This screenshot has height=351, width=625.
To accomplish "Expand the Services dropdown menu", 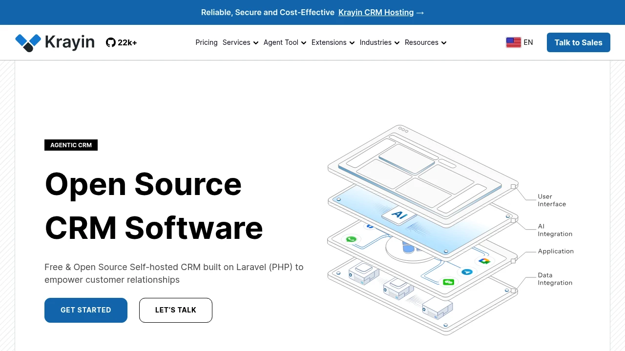I will [x=240, y=42].
